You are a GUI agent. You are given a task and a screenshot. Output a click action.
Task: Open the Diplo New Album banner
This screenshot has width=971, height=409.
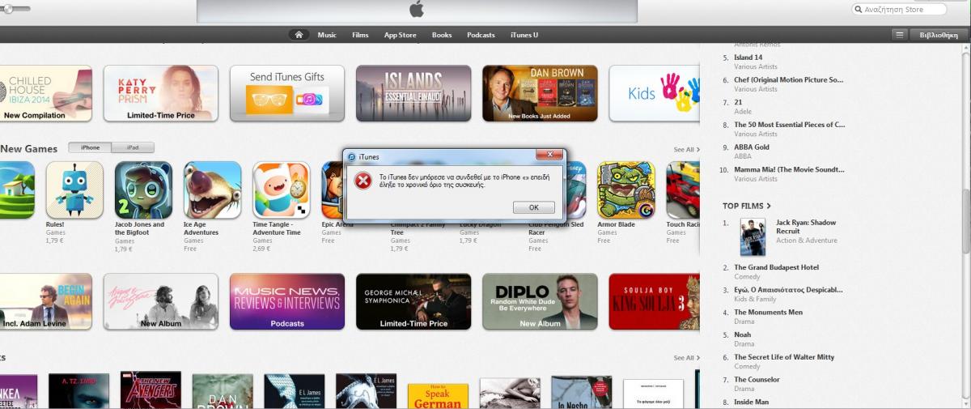point(540,301)
